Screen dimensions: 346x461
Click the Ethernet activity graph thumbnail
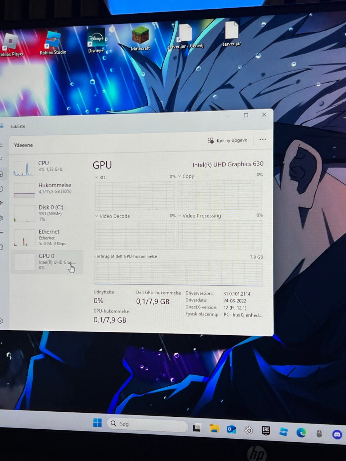click(x=25, y=238)
